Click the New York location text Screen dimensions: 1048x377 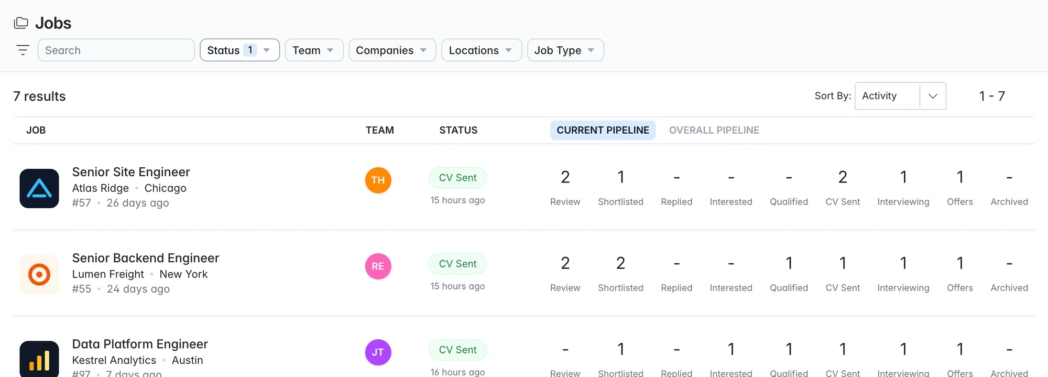click(x=183, y=274)
